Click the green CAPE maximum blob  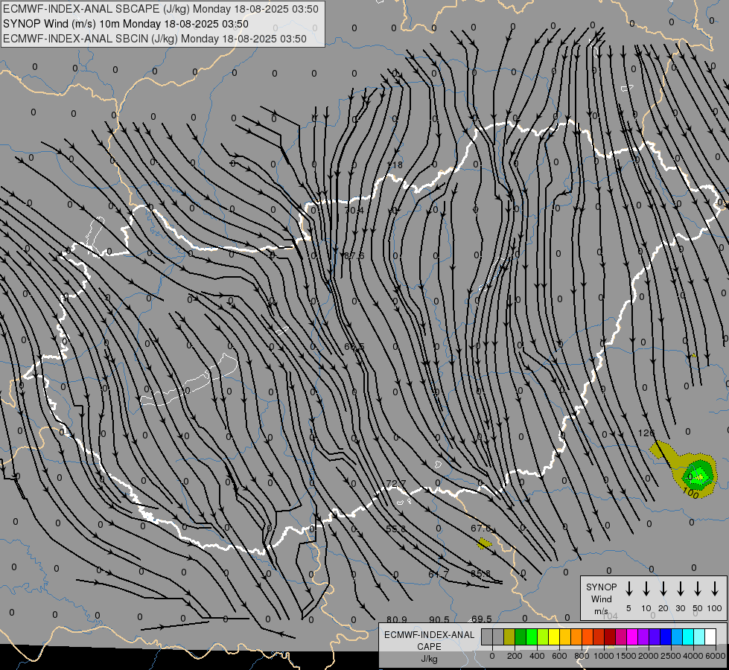[698, 475]
